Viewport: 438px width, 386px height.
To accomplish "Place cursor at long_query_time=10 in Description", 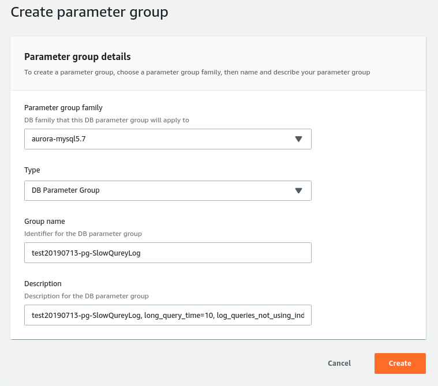I will pyautogui.click(x=178, y=316).
